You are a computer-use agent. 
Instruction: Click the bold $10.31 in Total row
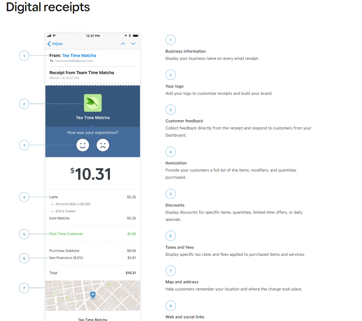point(131,273)
